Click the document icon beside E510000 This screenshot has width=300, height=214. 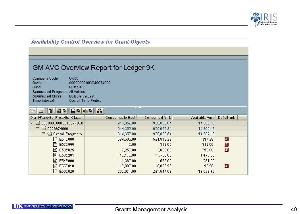(x=55, y=139)
